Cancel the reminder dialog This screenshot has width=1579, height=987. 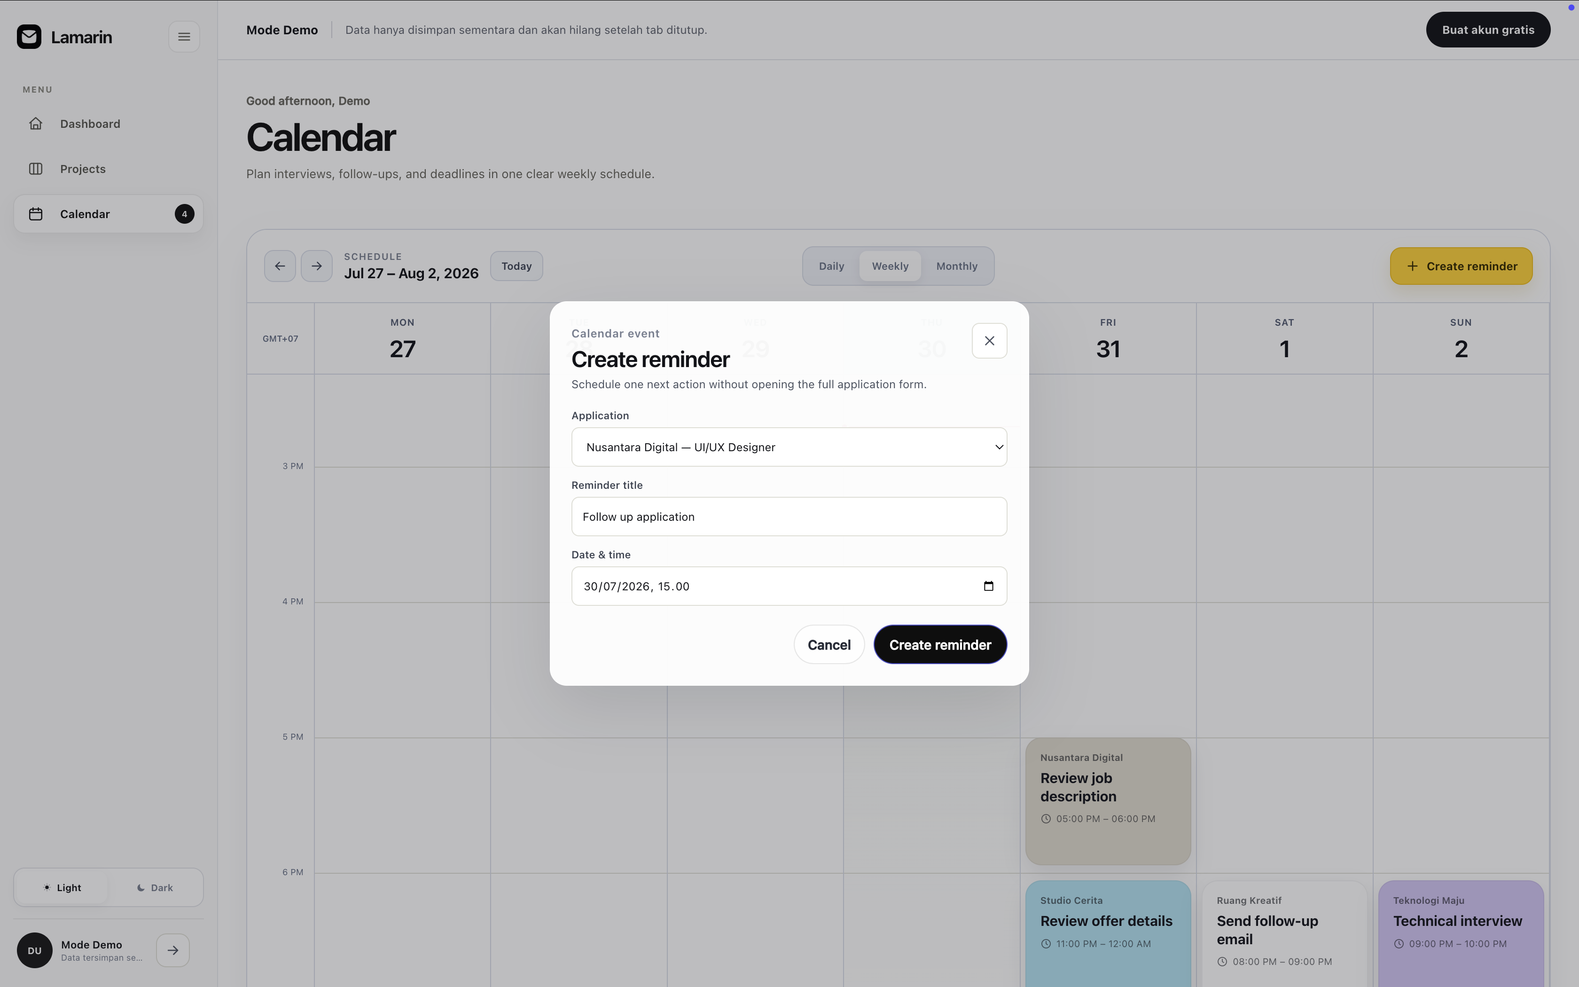pyautogui.click(x=829, y=644)
